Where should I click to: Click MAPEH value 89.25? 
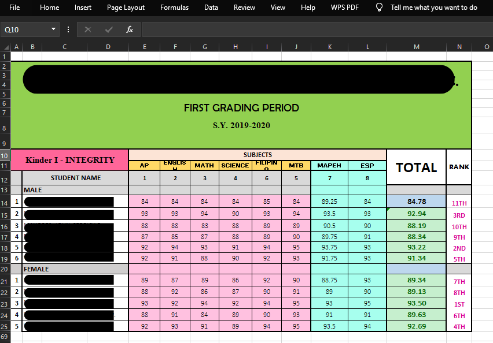329,202
